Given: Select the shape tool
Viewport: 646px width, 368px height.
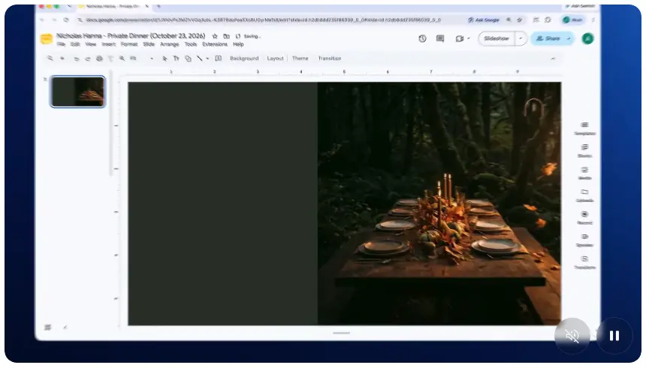Looking at the screenshot, I should click(x=188, y=59).
